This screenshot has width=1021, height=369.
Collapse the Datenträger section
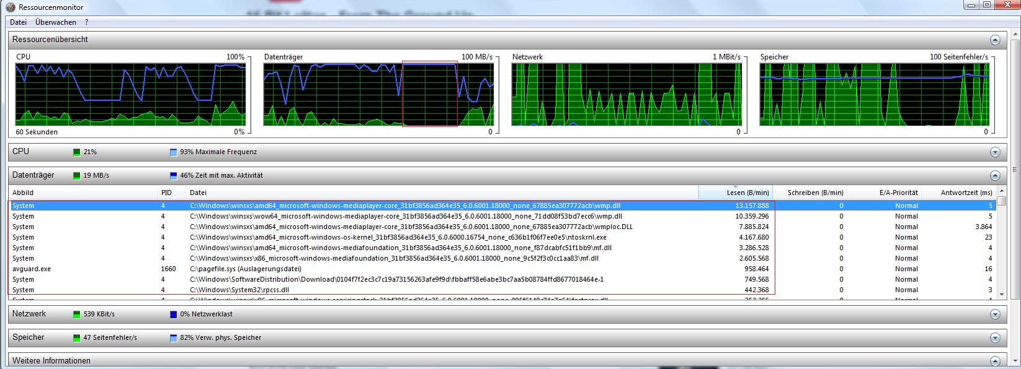pos(995,175)
